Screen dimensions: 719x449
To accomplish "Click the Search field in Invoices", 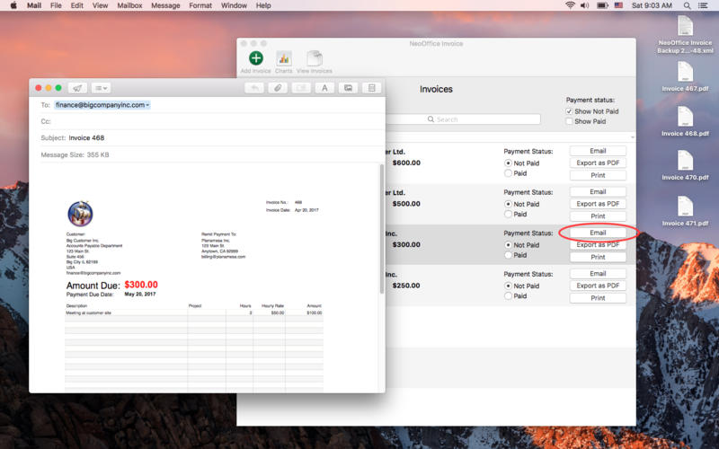I will pyautogui.click(x=463, y=119).
